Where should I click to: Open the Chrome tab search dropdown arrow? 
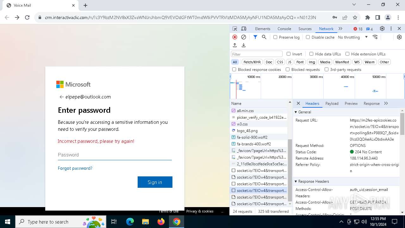tap(354, 5)
